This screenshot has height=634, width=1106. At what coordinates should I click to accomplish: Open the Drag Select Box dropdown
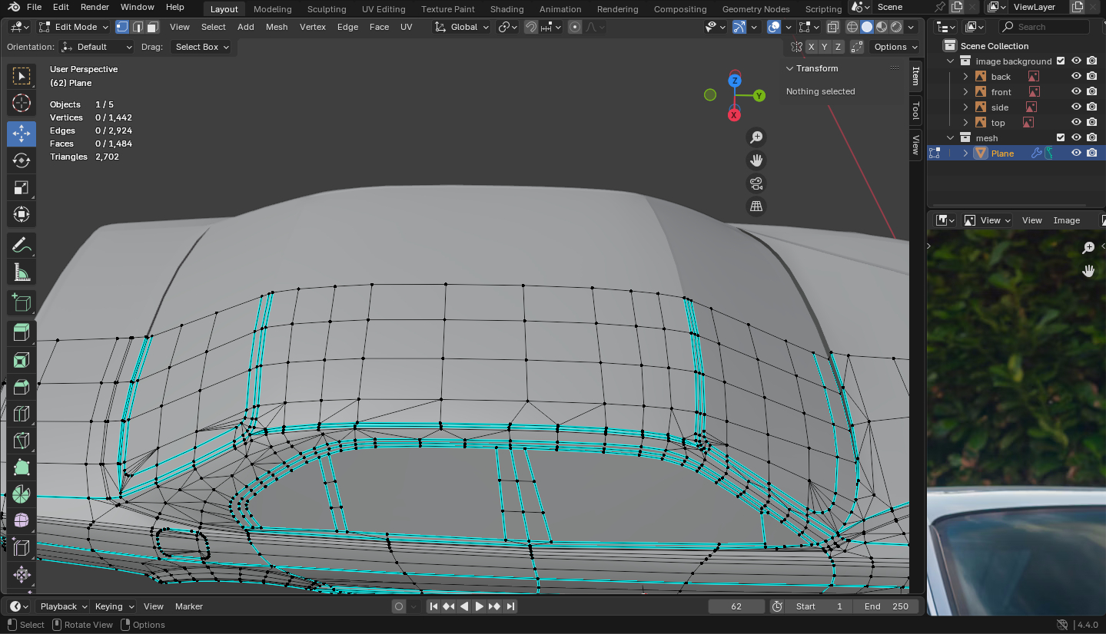(201, 47)
